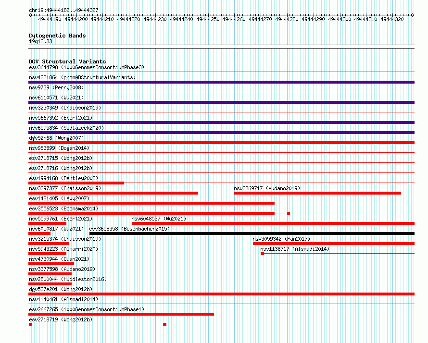Click the esv3644798 (1000GenomesConsortiumPhase3) label
This screenshot has width=428, height=343.
87,67
